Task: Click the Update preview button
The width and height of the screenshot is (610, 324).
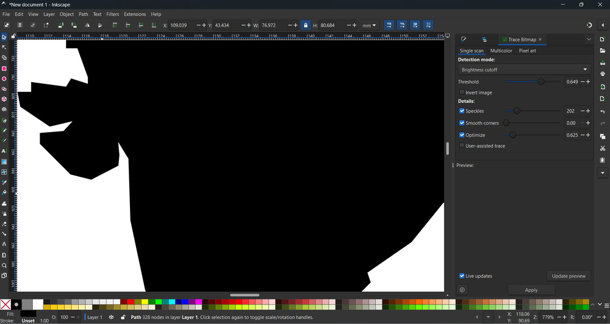Action: tap(569, 276)
